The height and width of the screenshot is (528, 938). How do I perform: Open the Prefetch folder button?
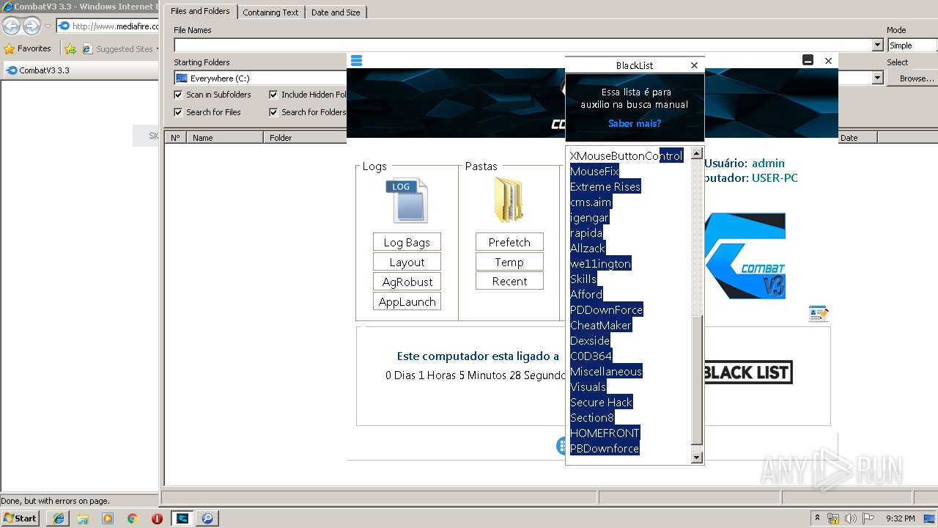click(509, 242)
